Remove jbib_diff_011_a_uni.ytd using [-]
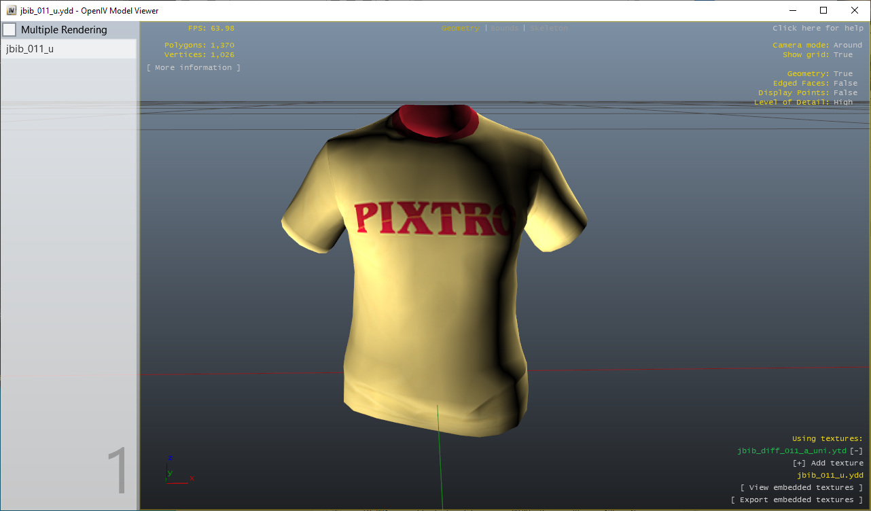871x511 pixels. pos(857,451)
